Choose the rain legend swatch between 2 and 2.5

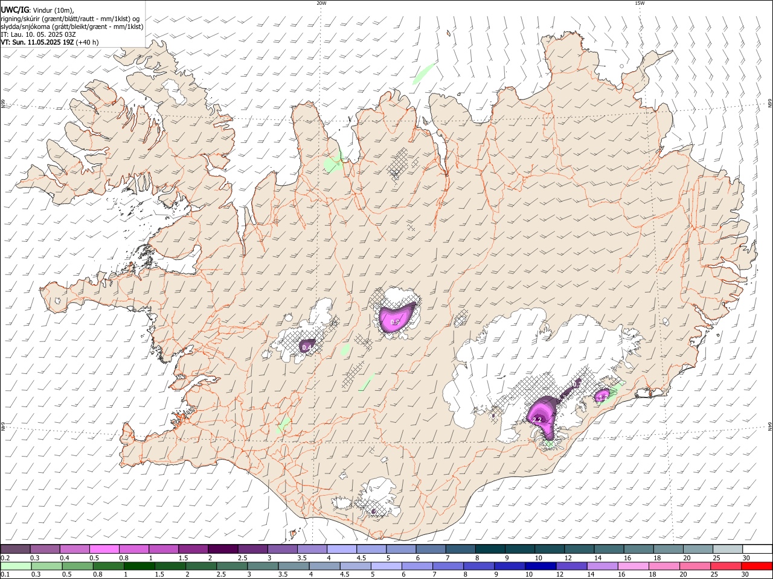[x=201, y=566]
